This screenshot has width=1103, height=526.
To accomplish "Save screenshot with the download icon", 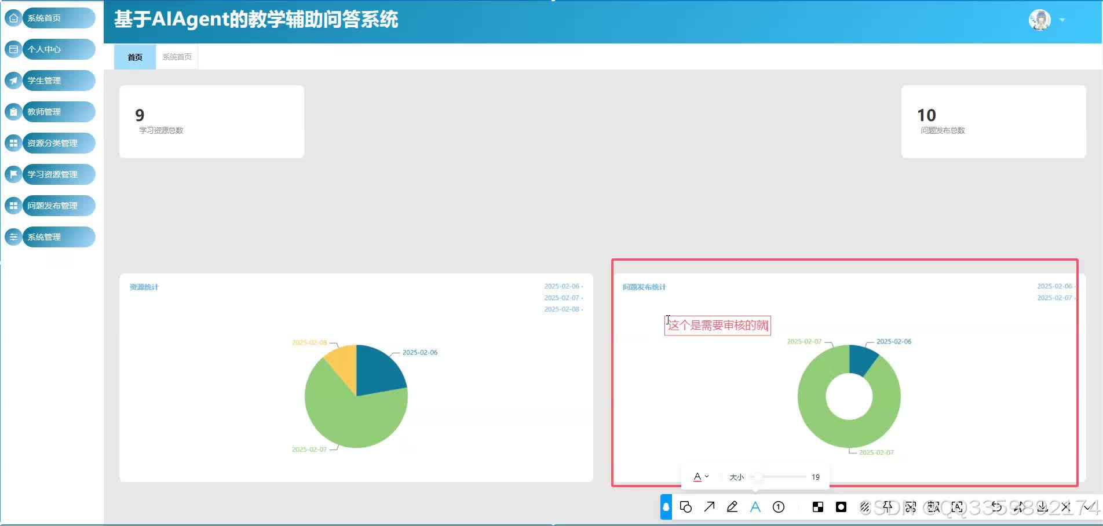I will click(1042, 507).
